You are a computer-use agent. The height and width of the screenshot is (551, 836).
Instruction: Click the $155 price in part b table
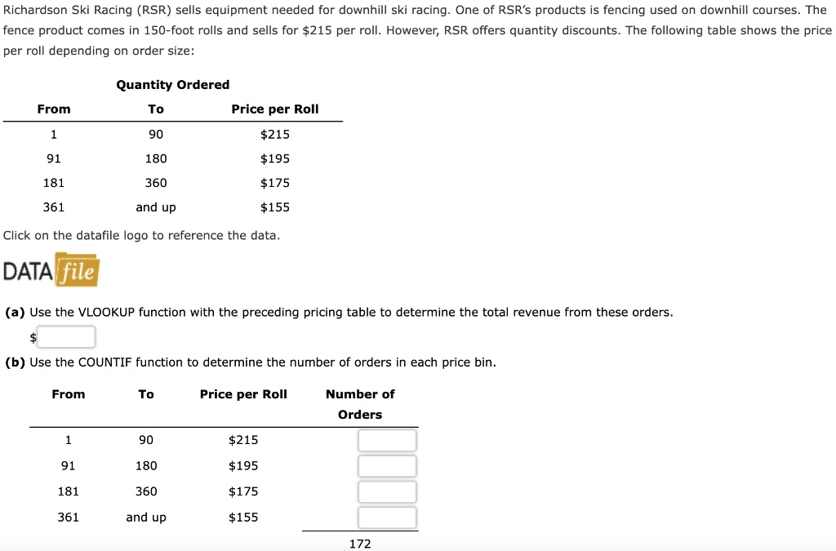(x=243, y=517)
